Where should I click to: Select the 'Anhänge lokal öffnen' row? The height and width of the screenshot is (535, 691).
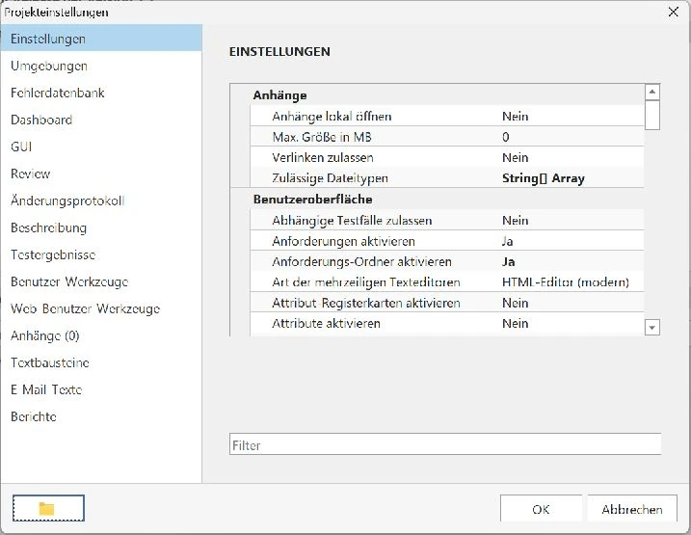[447, 116]
